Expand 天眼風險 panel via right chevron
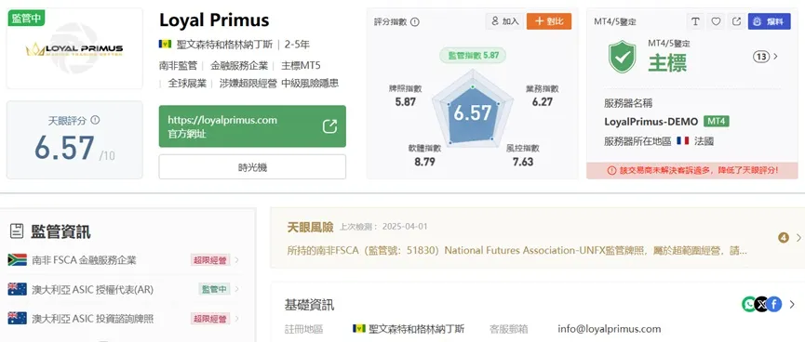Viewport: 805px width, 342px height. coord(798,237)
